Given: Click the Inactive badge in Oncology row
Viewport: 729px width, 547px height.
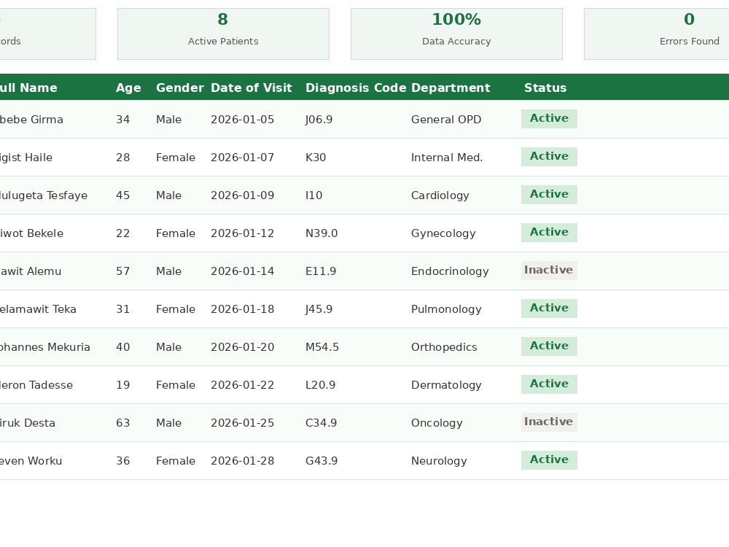Looking at the screenshot, I should 549,422.
